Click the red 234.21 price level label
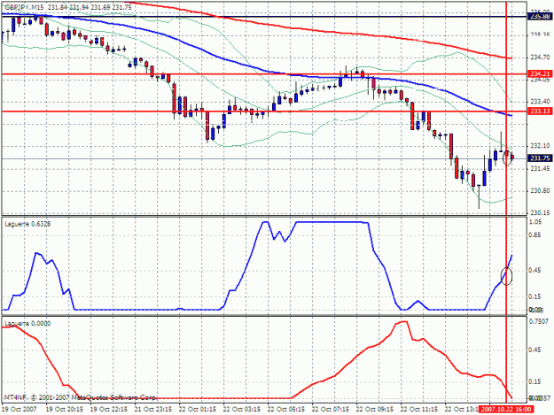554x415 pixels. coord(539,74)
